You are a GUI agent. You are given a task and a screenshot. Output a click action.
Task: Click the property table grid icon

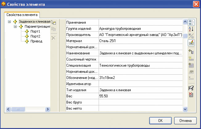[x=191, y=65]
